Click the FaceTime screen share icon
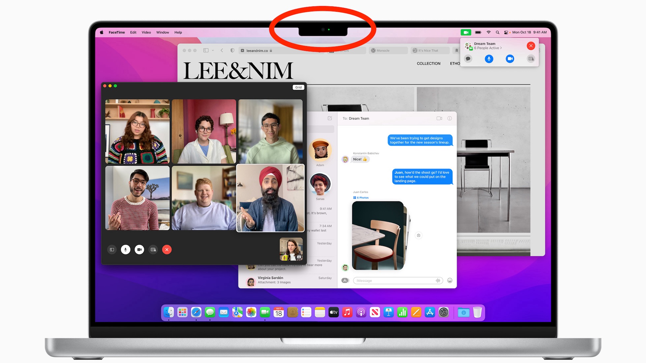646x363 pixels. tap(153, 249)
